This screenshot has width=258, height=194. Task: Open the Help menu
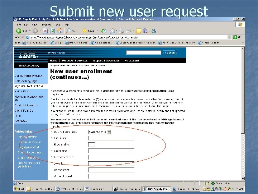click(x=66, y=24)
